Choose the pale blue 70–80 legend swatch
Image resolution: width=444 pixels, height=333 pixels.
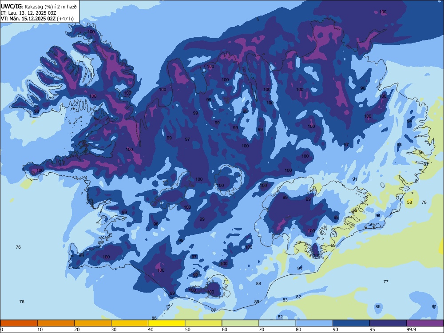[x=277, y=323]
